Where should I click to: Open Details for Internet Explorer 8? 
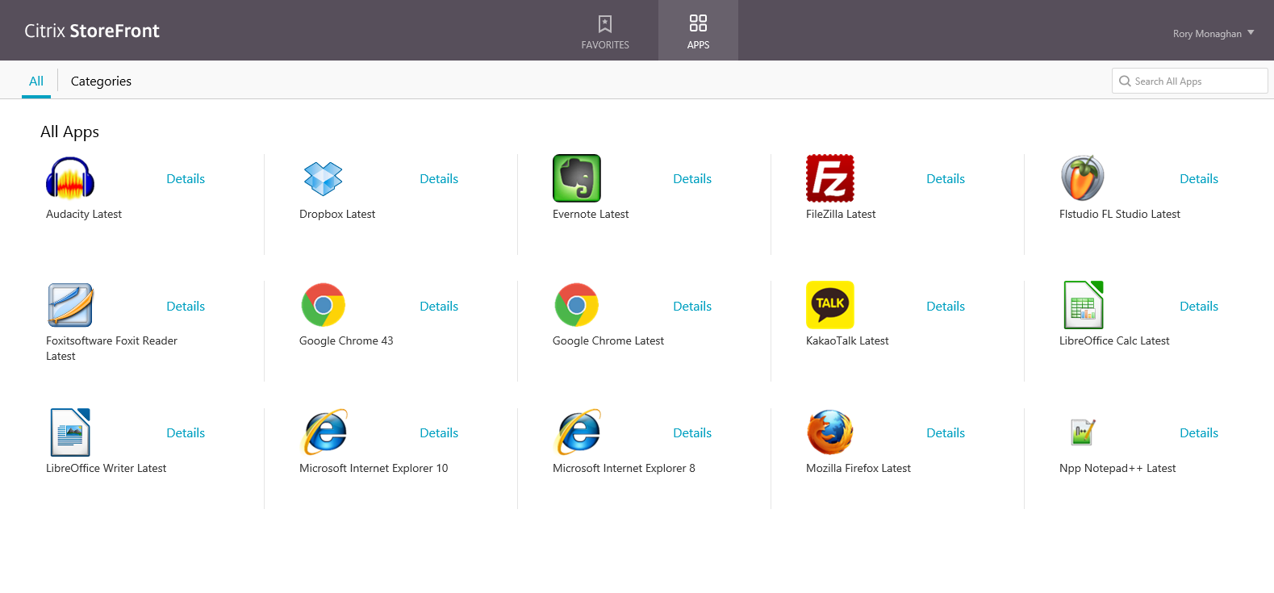pos(692,433)
